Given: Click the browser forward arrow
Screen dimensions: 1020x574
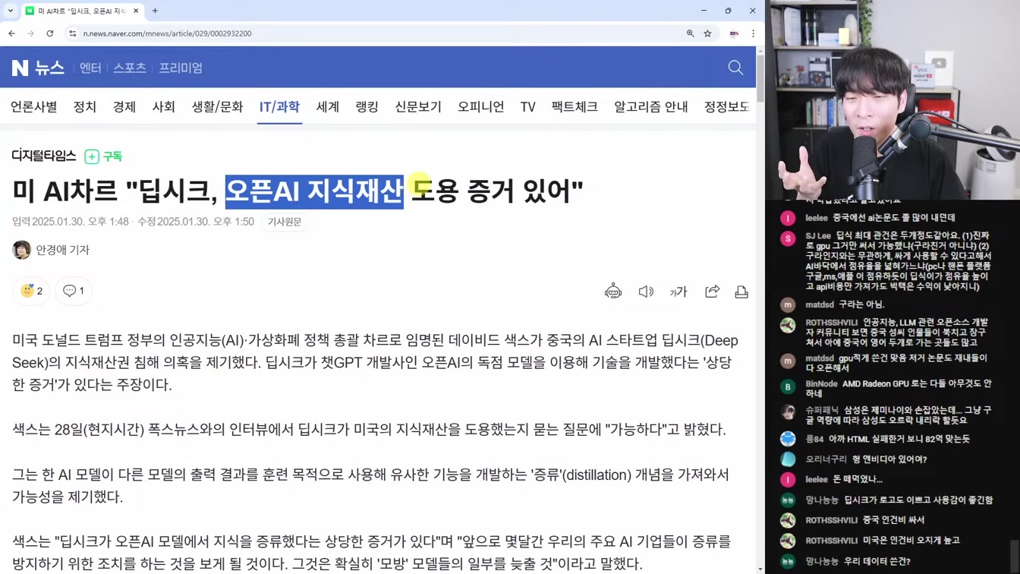Looking at the screenshot, I should 30,33.
